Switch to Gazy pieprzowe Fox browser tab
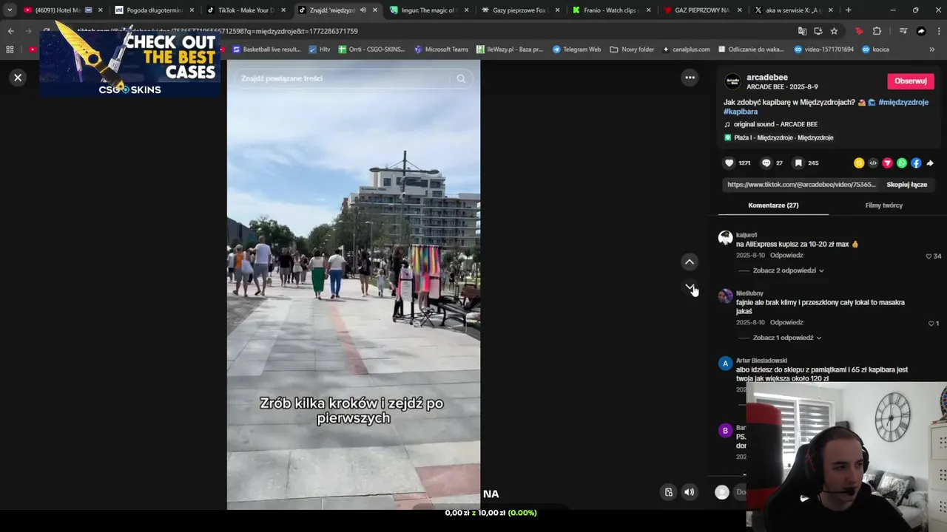This screenshot has width=947, height=532. [x=520, y=10]
